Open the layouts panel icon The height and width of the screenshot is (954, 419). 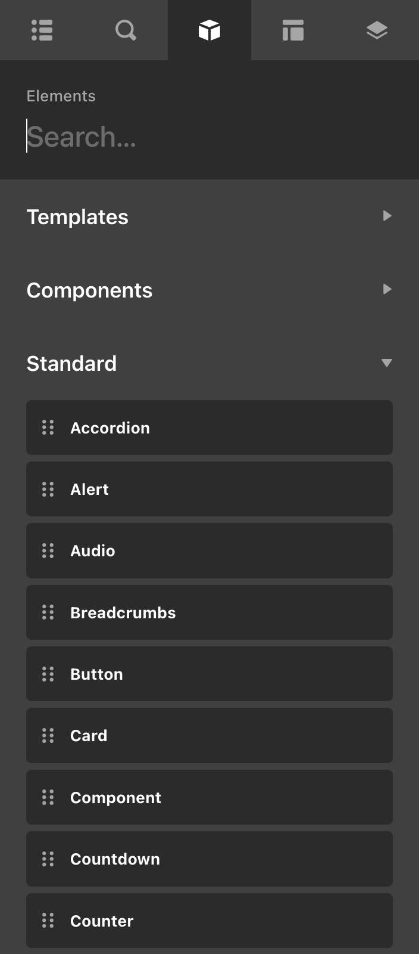coord(293,30)
